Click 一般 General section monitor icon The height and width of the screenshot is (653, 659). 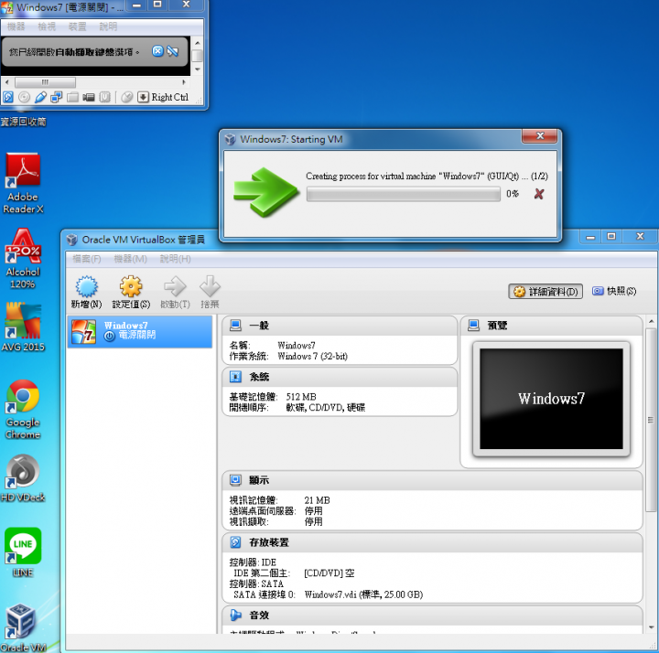[x=235, y=325]
